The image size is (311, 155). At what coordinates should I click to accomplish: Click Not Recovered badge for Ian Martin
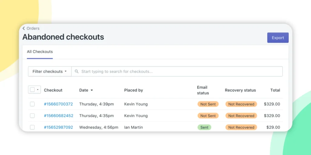241,127
